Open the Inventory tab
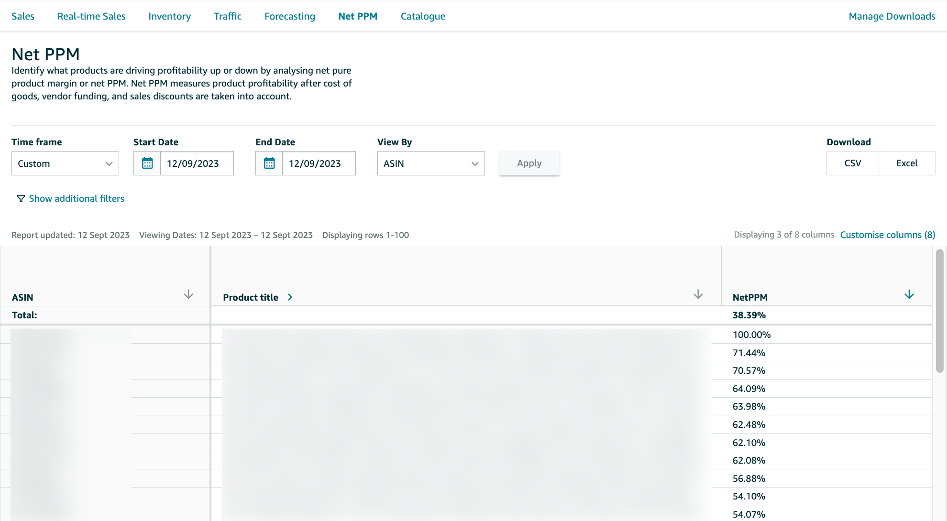 (169, 16)
